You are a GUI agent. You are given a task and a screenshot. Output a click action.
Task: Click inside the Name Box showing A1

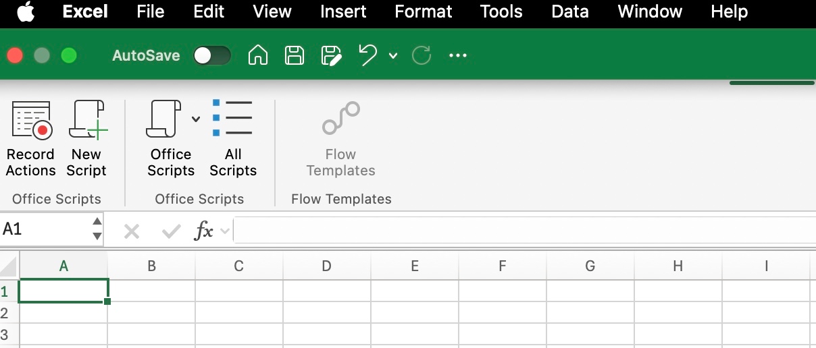pos(45,230)
